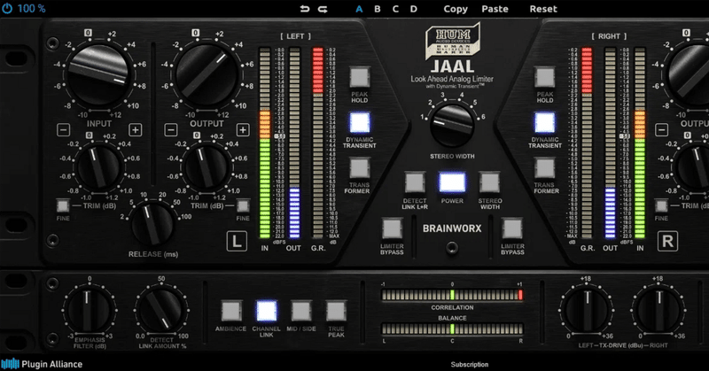Image resolution: width=709 pixels, height=371 pixels.
Task: Toggle the Channel Link button
Action: pyautogui.click(x=267, y=311)
